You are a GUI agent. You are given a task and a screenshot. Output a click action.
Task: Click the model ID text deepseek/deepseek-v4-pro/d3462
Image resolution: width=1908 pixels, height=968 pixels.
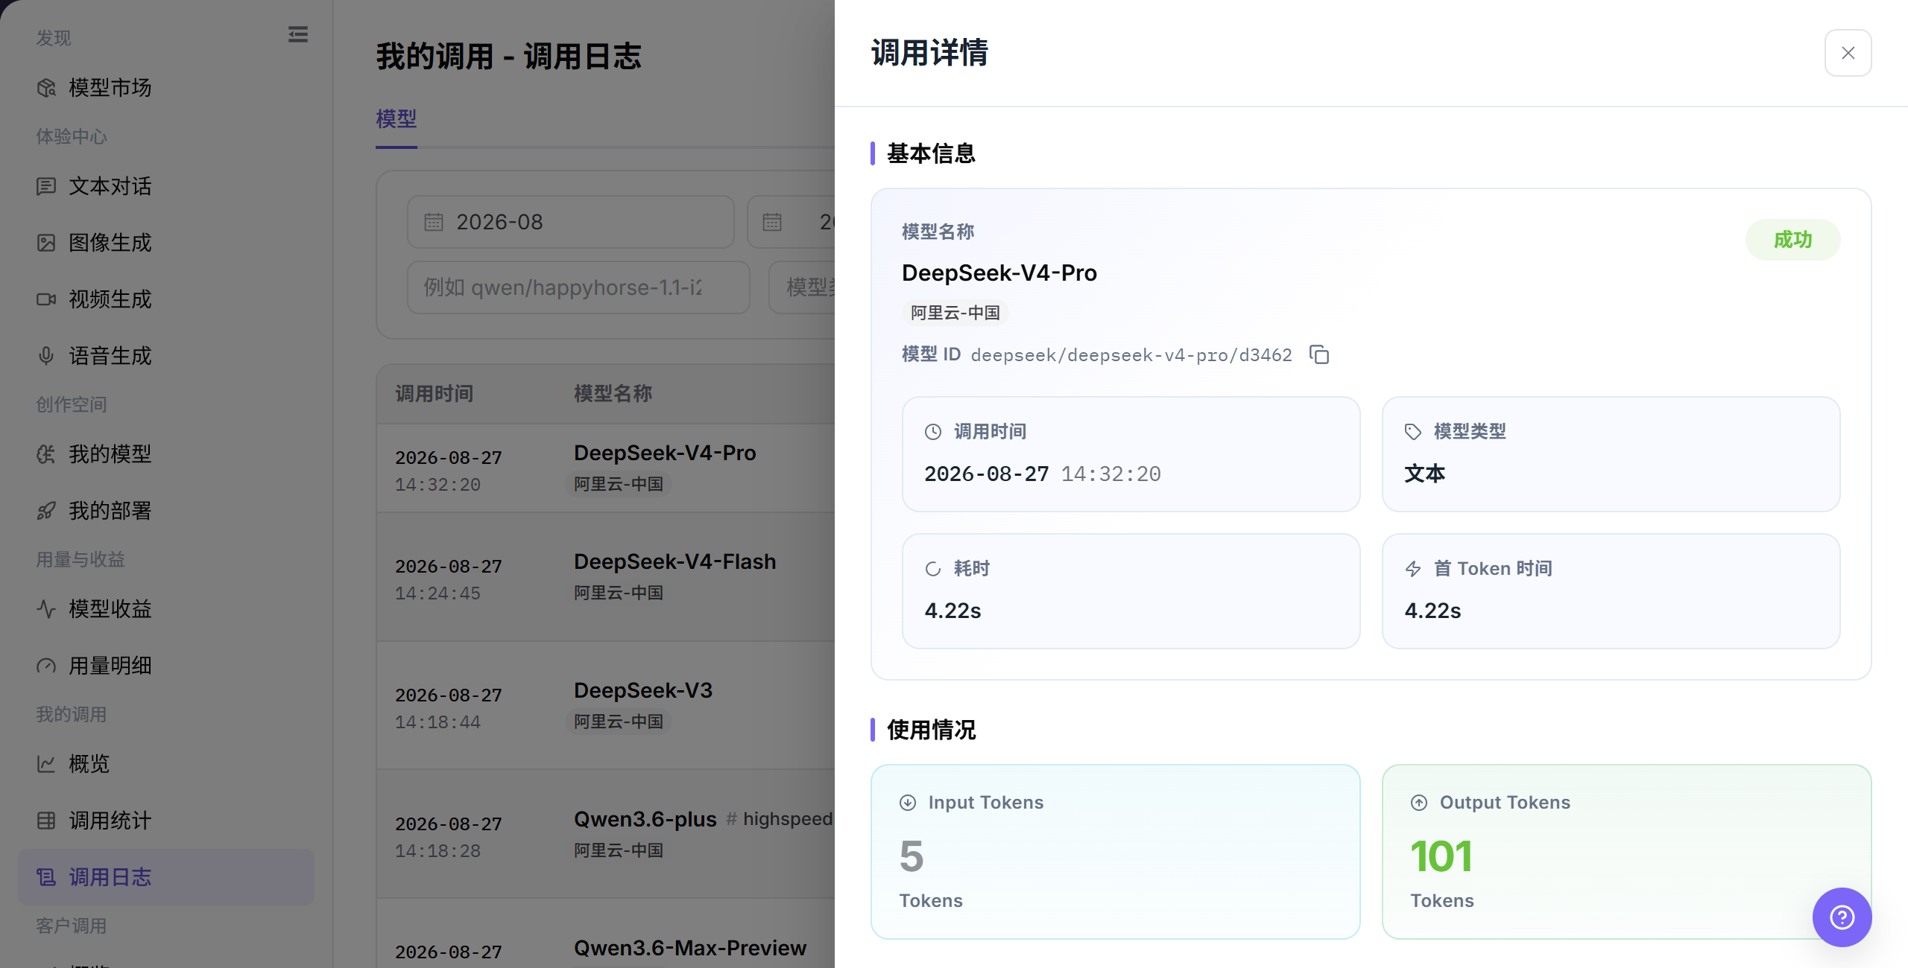pyautogui.click(x=1131, y=355)
